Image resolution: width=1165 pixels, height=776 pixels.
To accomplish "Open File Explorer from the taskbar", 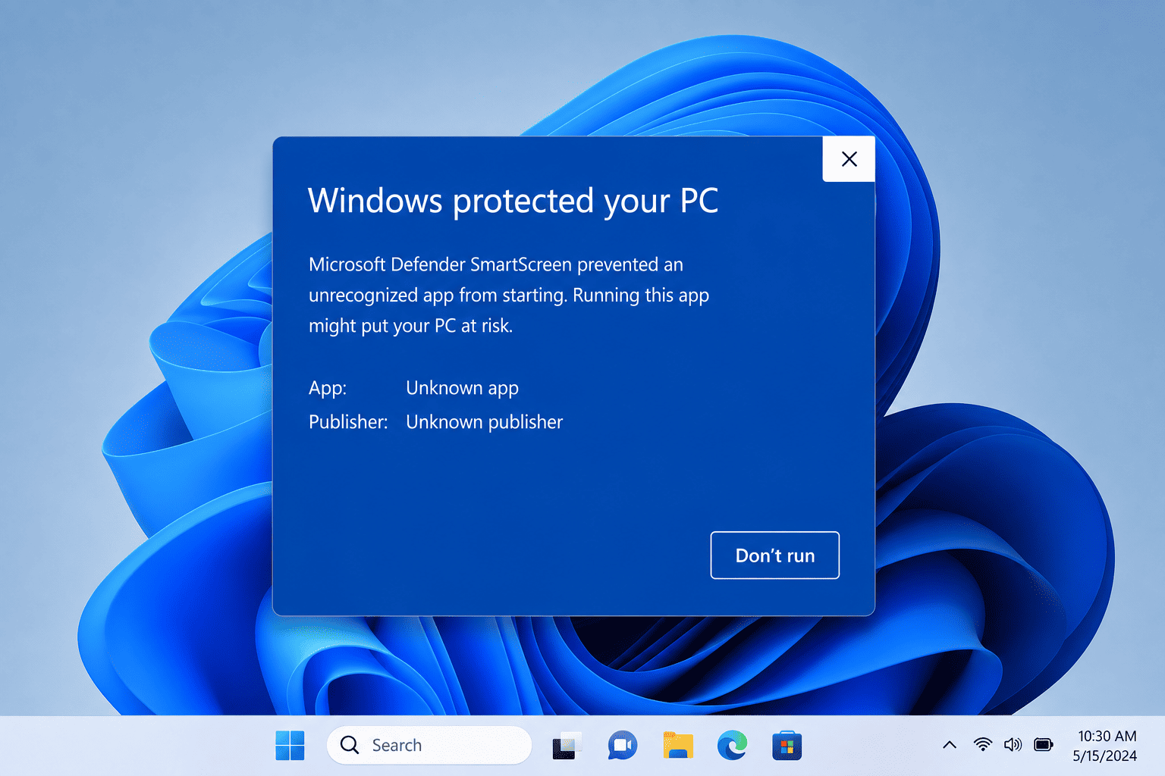I will tap(678, 746).
